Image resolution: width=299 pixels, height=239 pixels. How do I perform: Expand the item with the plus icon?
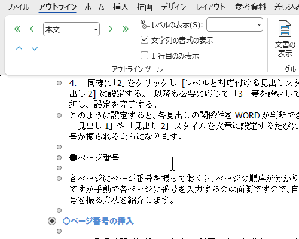(x=50, y=48)
